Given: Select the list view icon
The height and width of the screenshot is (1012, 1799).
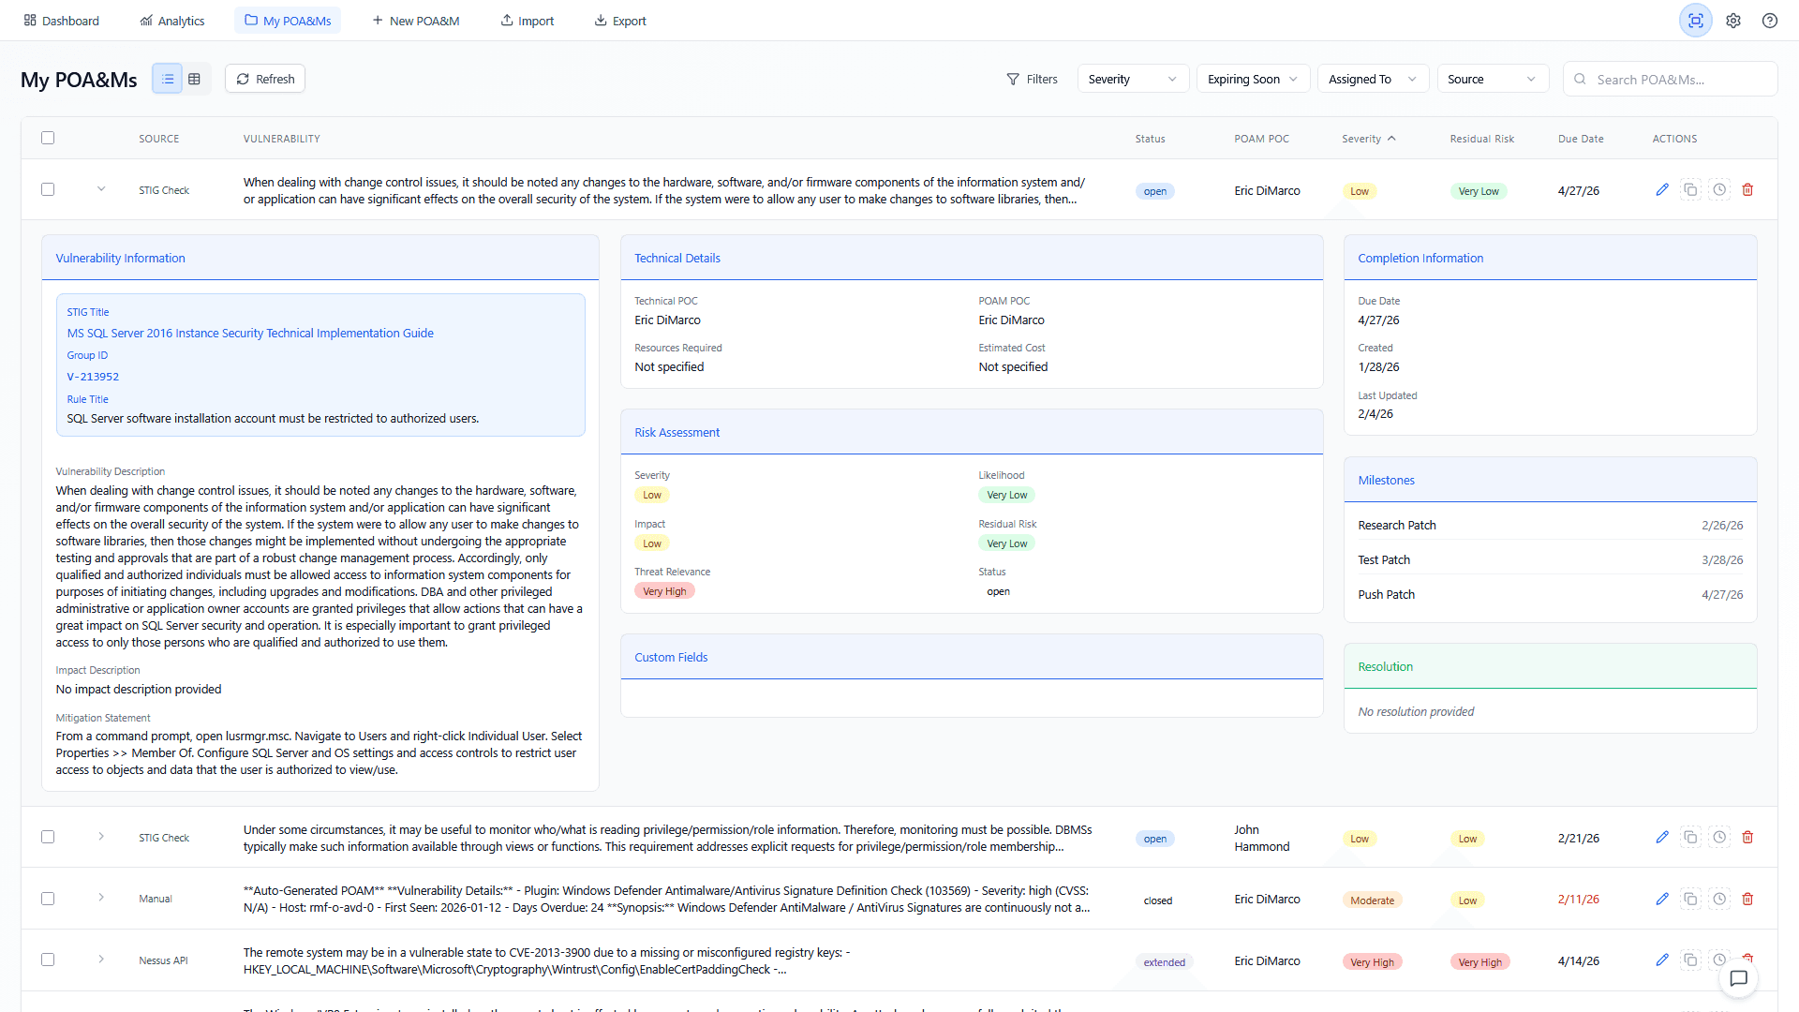Looking at the screenshot, I should point(168,80).
